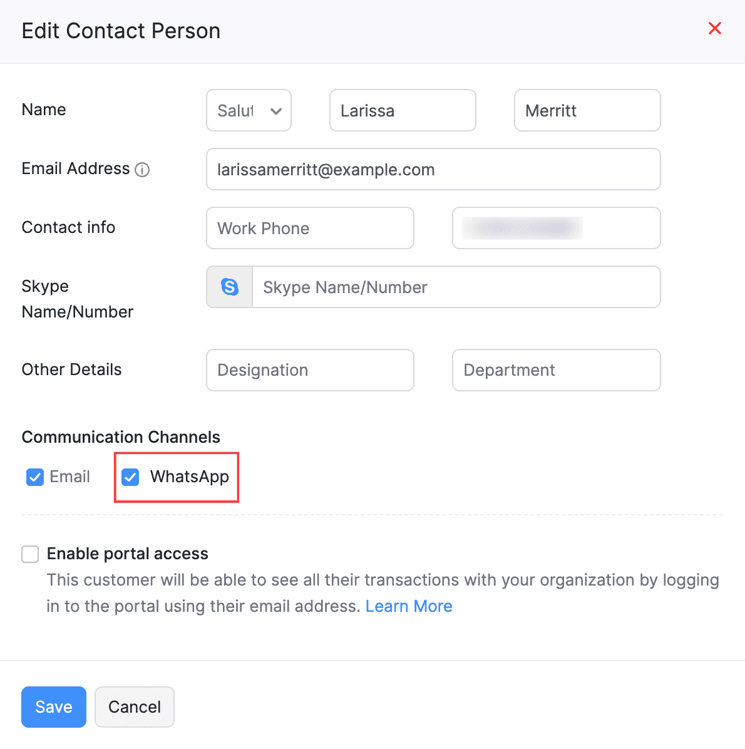Screen dimensions: 745x749
Task: Disable the Email communication channel
Action: [34, 477]
